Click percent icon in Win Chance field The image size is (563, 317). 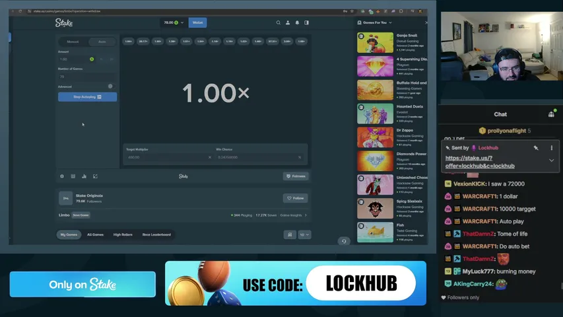[x=300, y=157]
